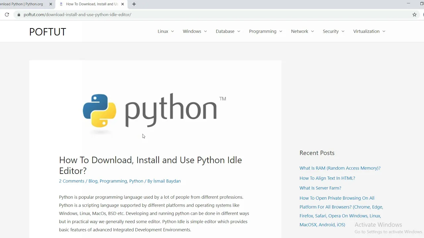Open the 2 Comments link
The width and height of the screenshot is (424, 238).
pos(72,181)
